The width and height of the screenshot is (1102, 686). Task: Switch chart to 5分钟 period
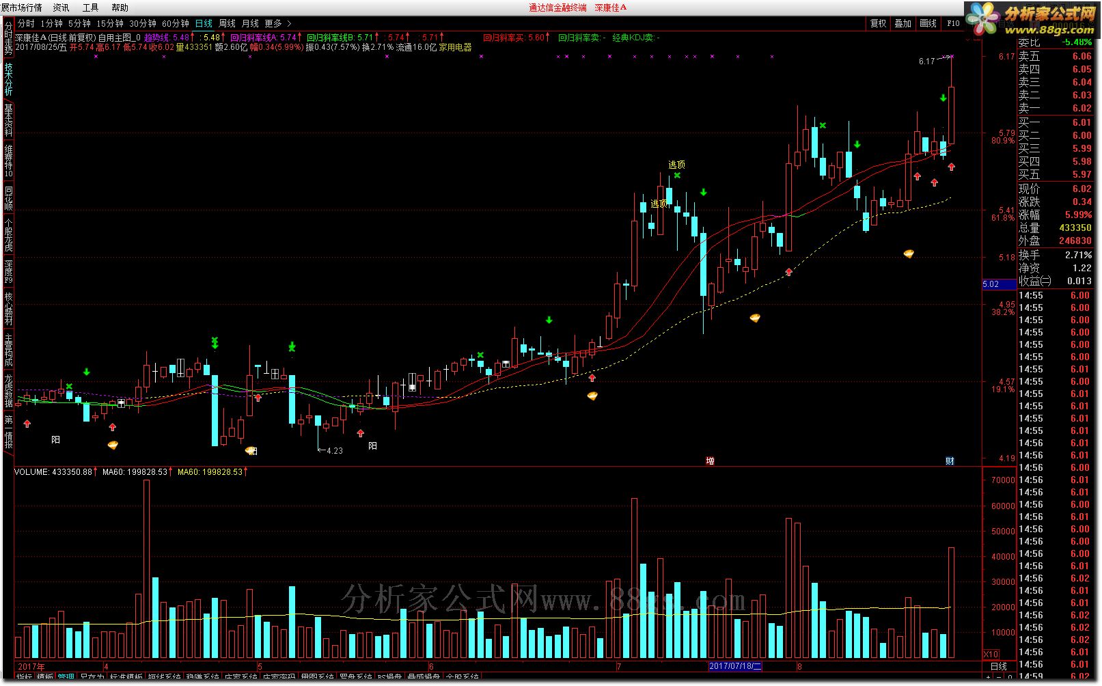click(x=79, y=23)
